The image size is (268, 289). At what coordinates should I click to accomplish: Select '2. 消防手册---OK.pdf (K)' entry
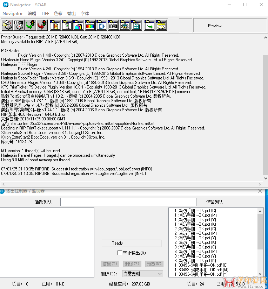pyautogui.click(x=195, y=242)
